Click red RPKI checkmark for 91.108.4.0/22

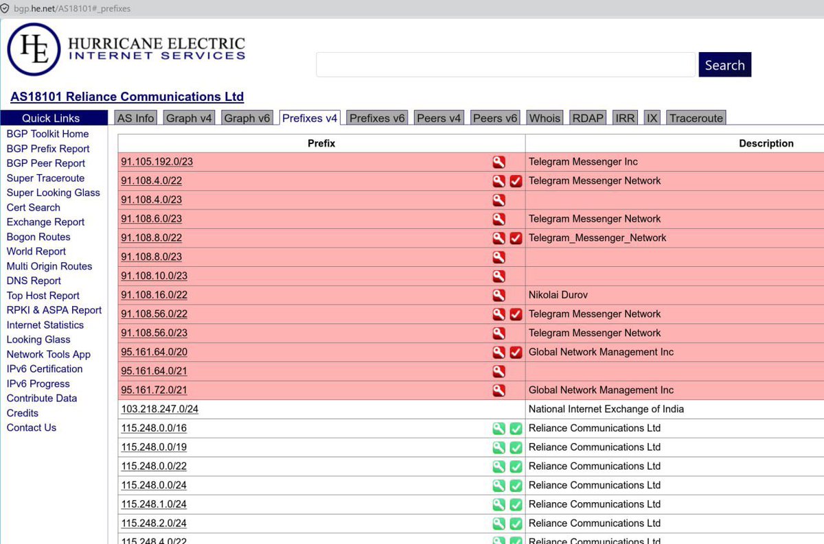pyautogui.click(x=516, y=181)
